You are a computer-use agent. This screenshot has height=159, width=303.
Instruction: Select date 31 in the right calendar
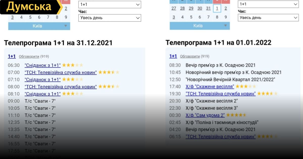click(x=208, y=8)
